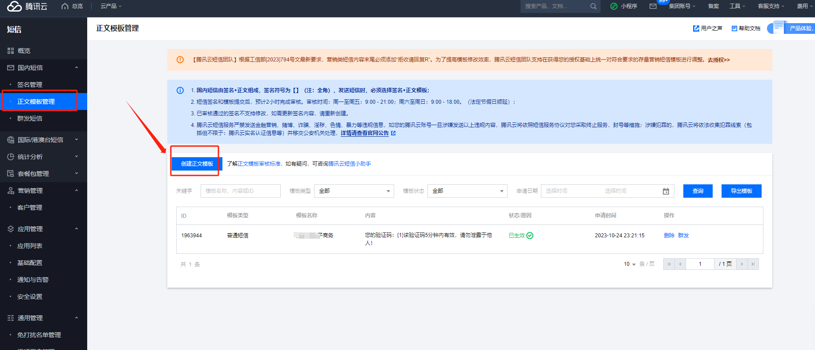Click the green 已生效 check icon
Screen dimensions: 815x350
pos(530,236)
